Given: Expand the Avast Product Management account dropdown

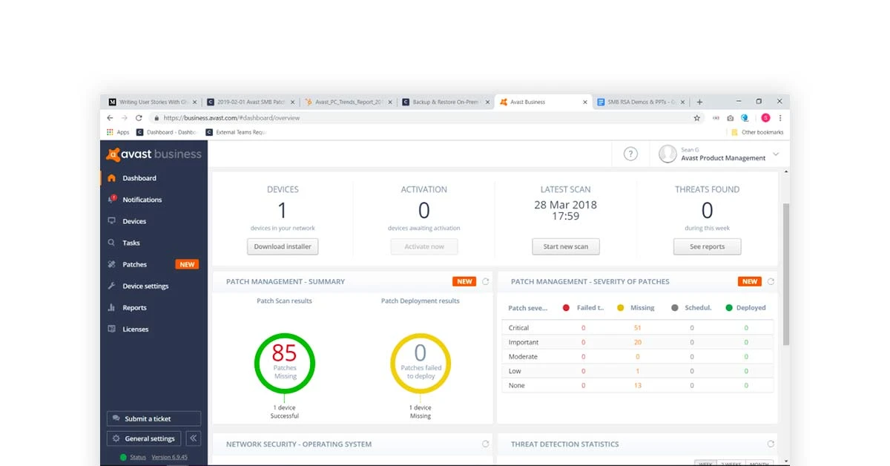Looking at the screenshot, I should click(776, 154).
